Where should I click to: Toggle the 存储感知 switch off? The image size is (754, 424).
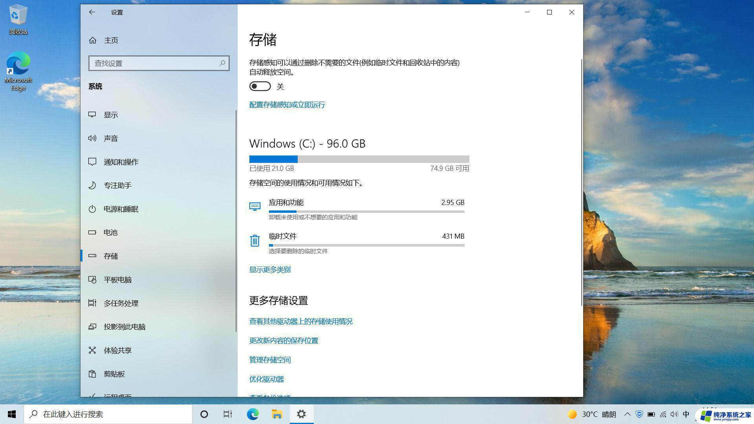pos(260,86)
